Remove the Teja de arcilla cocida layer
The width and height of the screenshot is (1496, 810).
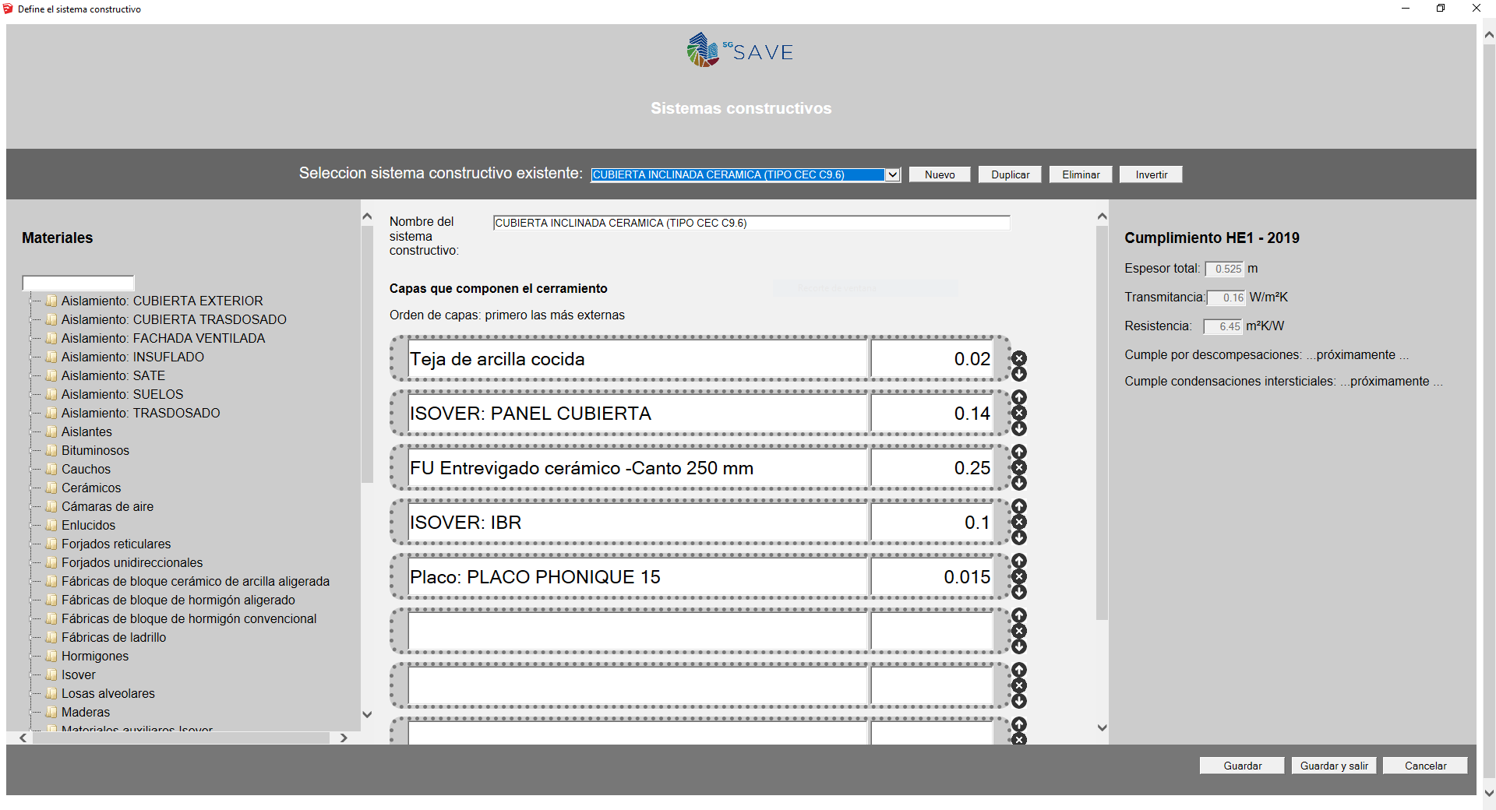click(1019, 358)
